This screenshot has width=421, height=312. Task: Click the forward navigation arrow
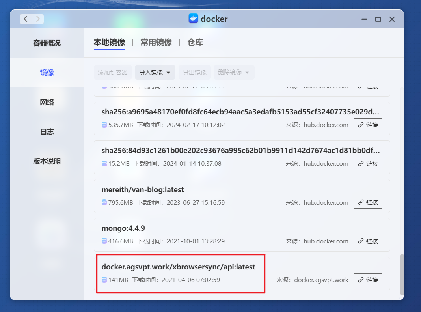click(38, 19)
